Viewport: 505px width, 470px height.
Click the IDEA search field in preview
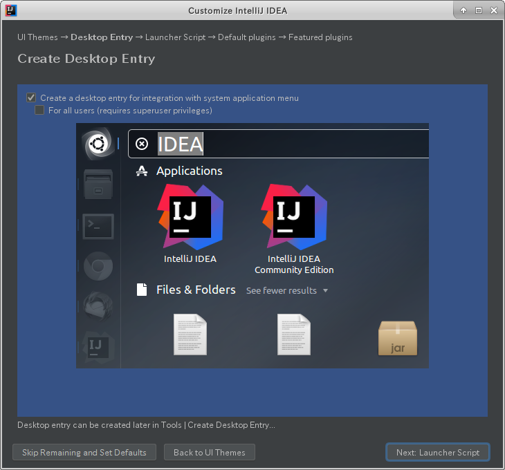click(x=279, y=144)
